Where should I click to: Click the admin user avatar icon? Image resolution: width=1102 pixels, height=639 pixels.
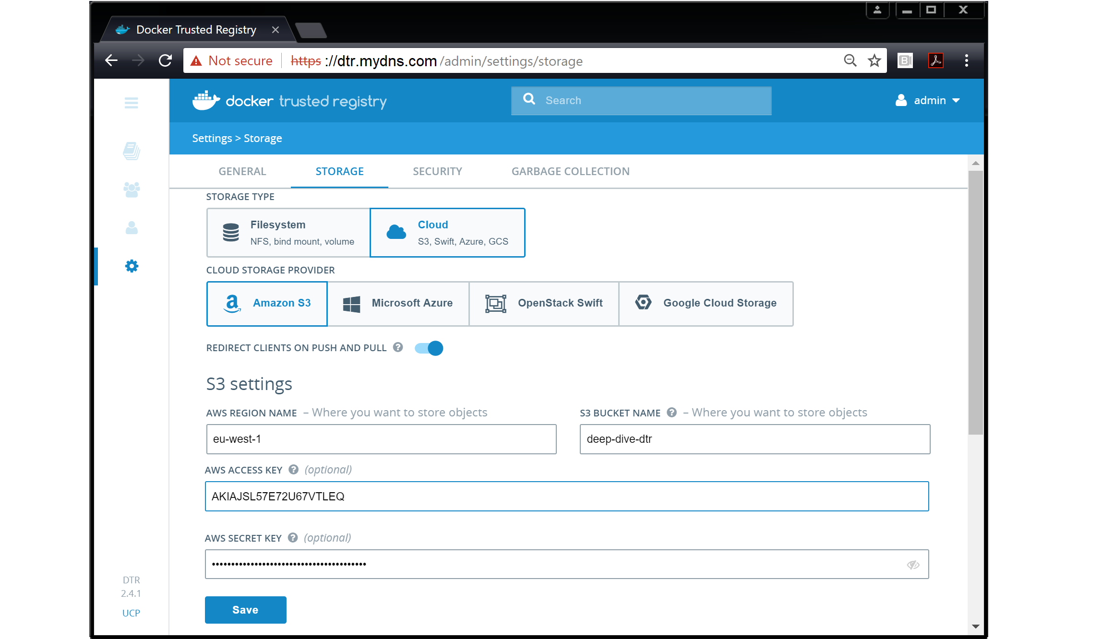[901, 100]
